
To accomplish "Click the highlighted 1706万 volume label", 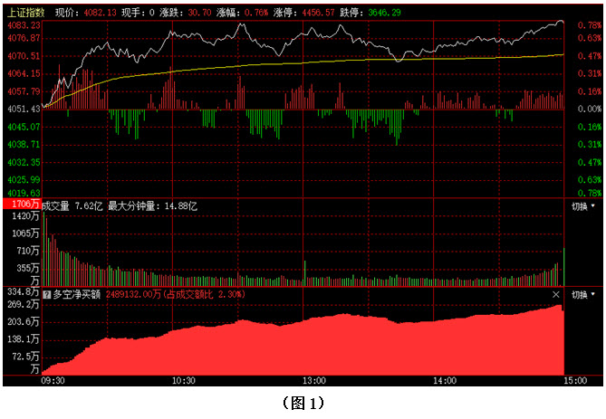I will [x=22, y=206].
